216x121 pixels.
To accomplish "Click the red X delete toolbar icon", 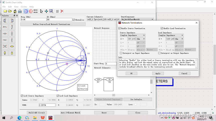I will (62, 11).
